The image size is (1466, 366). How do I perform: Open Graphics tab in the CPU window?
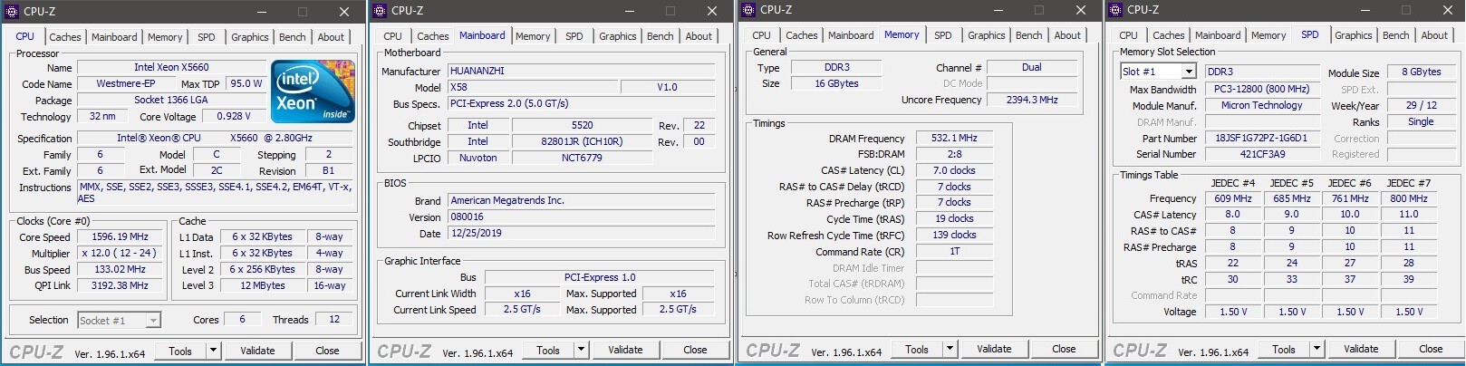250,37
